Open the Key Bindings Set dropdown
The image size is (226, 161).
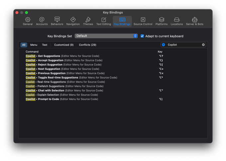tap(106, 36)
